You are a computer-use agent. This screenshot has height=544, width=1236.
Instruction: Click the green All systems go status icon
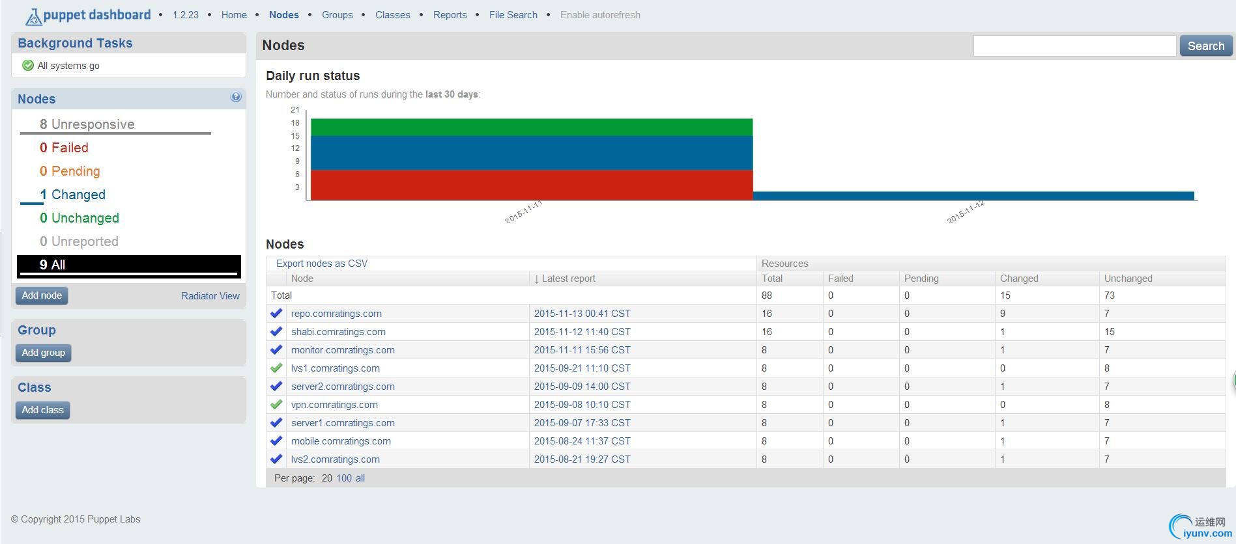click(28, 65)
